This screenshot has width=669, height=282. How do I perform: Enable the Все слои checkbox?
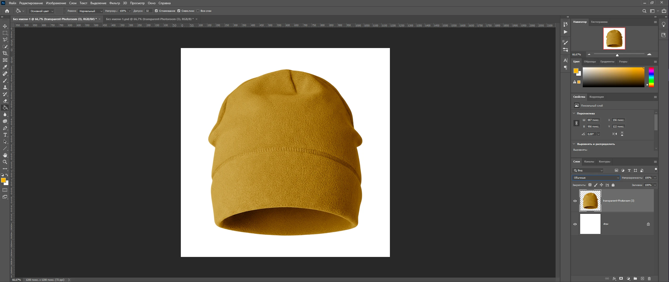pyautogui.click(x=198, y=11)
